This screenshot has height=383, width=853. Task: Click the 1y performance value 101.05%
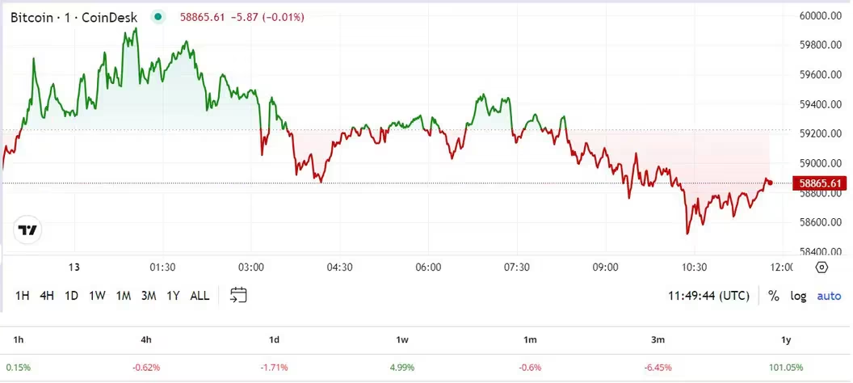[787, 367]
